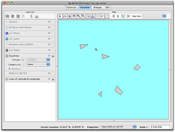This screenshot has width=175, height=132.
Task: Click the sigma summary statistics icon
Action: click(x=31, y=16)
